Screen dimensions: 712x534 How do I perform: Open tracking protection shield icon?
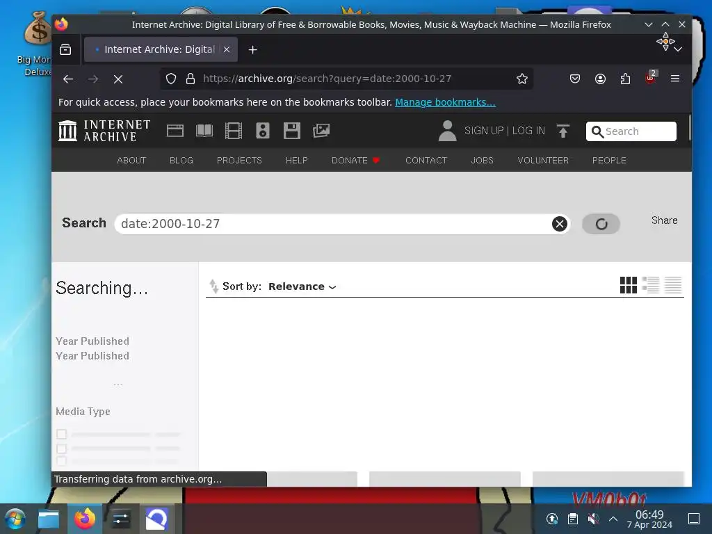pos(171,79)
